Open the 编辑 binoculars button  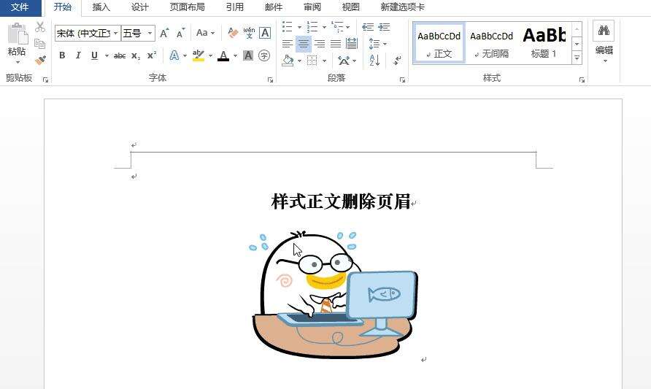(x=604, y=31)
